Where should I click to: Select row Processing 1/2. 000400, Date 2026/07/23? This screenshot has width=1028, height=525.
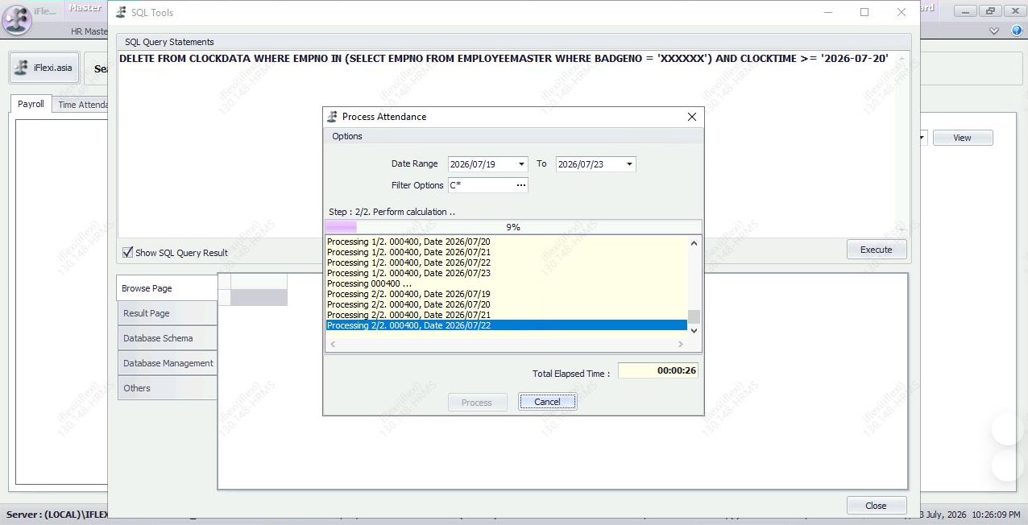tap(506, 273)
